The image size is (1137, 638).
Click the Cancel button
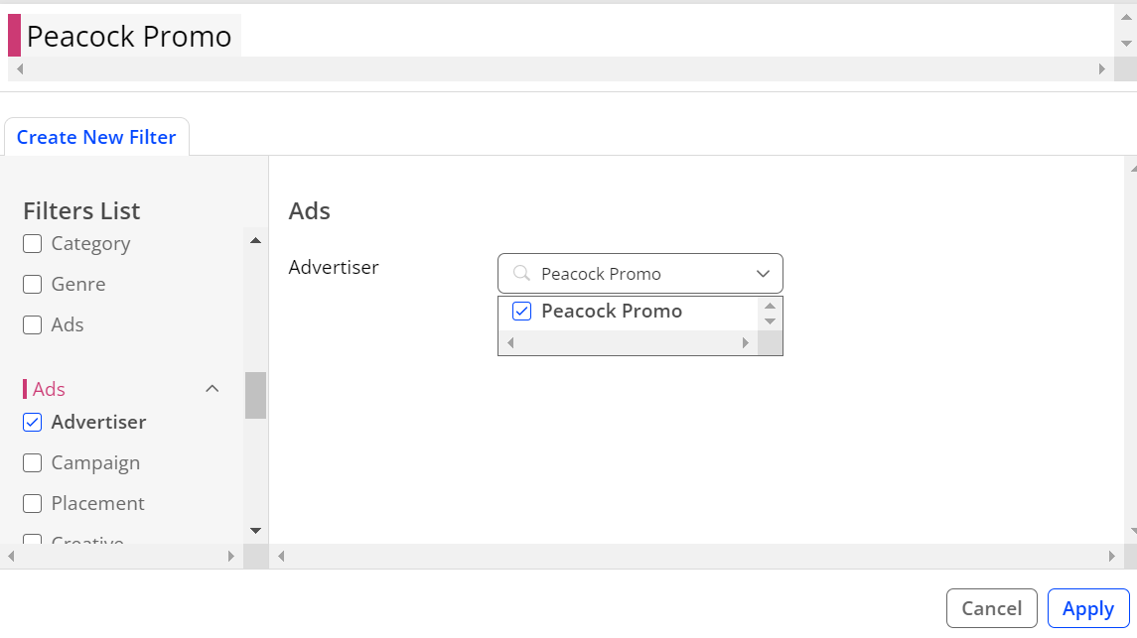(x=991, y=608)
